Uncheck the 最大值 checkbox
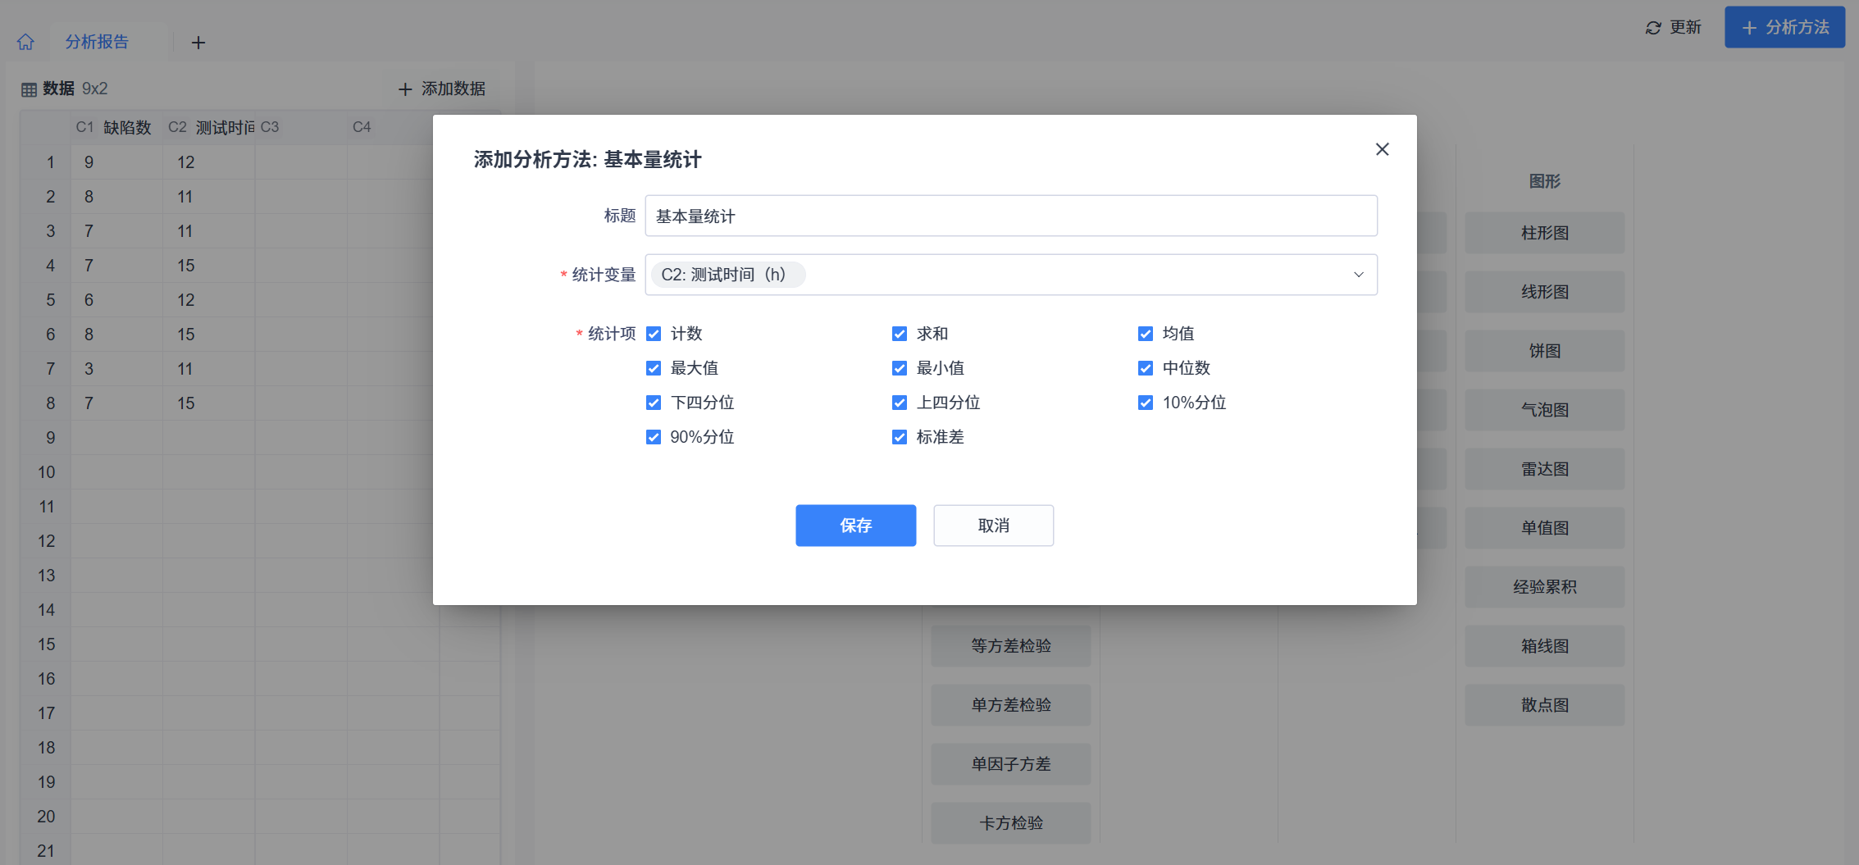This screenshot has height=865, width=1859. point(654,368)
